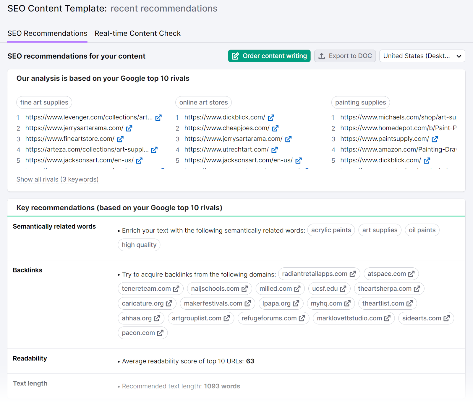The image size is (473, 404).
Task: Click the pencil icon inside Order content writing
Action: pos(236,56)
